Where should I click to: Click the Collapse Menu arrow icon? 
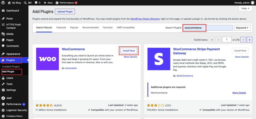pyautogui.click(x=3, y=116)
